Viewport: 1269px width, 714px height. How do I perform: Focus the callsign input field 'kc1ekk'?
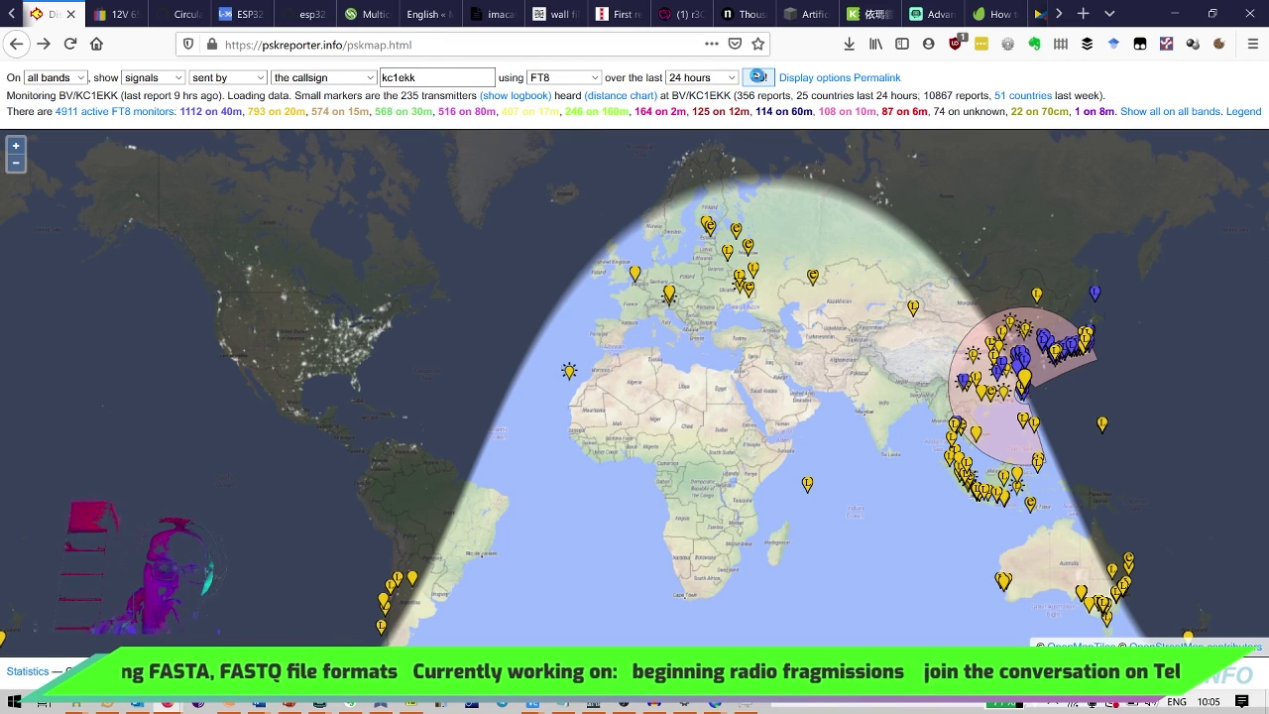coord(437,77)
